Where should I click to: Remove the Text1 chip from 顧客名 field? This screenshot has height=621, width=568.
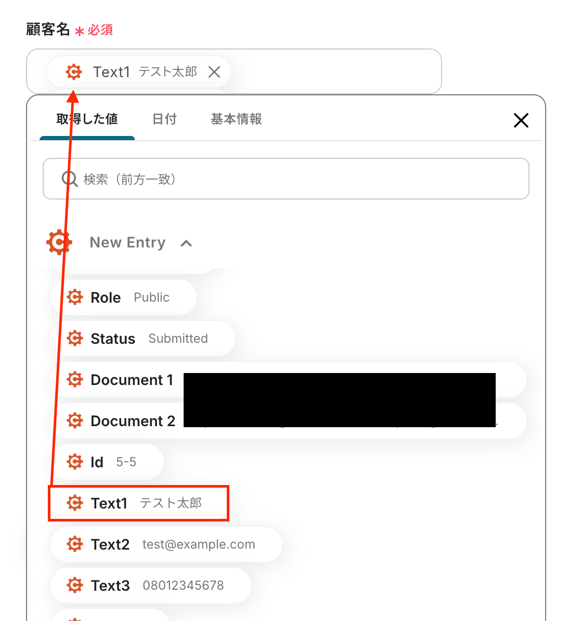click(214, 72)
